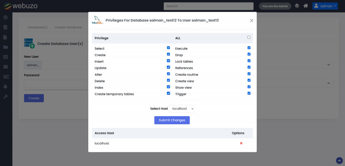Go to home via house icon
This screenshot has width=345, height=166.
(x=306, y=6)
